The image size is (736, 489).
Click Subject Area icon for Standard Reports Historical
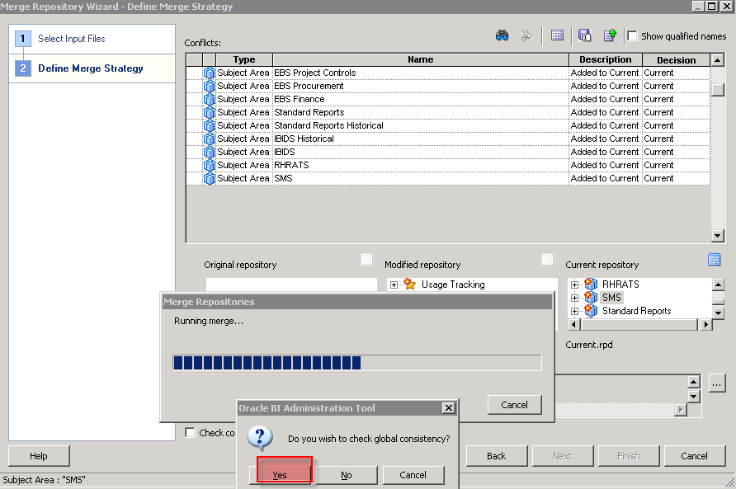coord(210,125)
